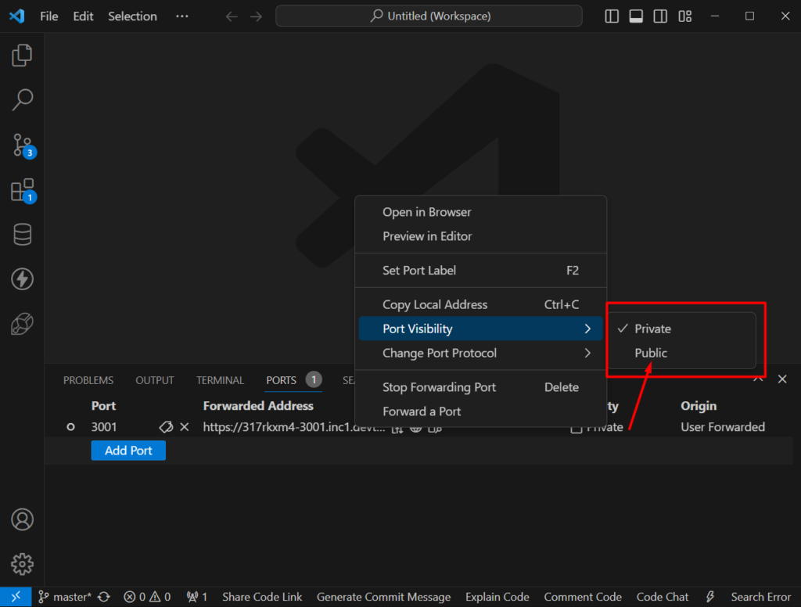Select Set Port Label menu entry

tap(481, 271)
